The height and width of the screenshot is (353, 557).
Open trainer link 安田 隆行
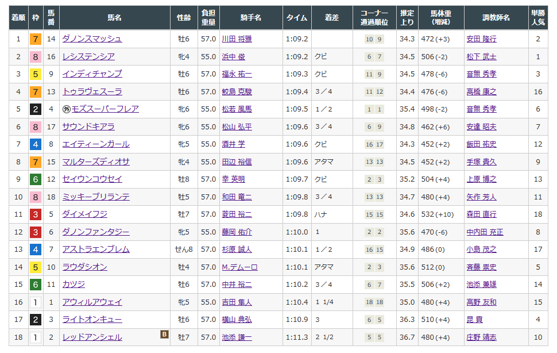482,39
